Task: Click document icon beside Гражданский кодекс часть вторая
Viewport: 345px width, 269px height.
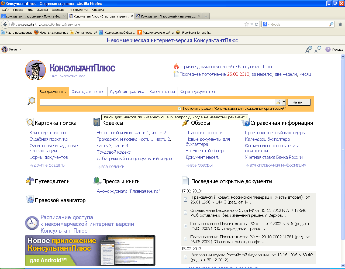Action: tap(185, 200)
